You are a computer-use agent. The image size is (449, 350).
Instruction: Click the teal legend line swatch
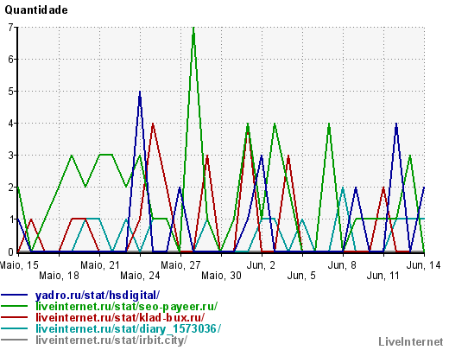tap(15, 328)
